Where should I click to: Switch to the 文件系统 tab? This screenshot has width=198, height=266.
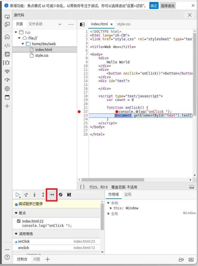tap(35, 24)
